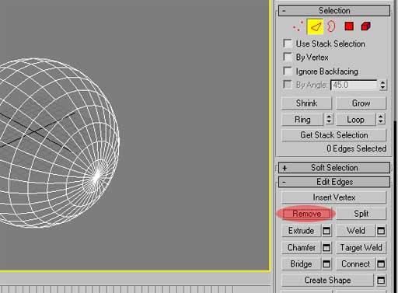Collapse the Edit Edges rollout
Image resolution: width=398 pixels, height=293 pixels.
pos(334,182)
